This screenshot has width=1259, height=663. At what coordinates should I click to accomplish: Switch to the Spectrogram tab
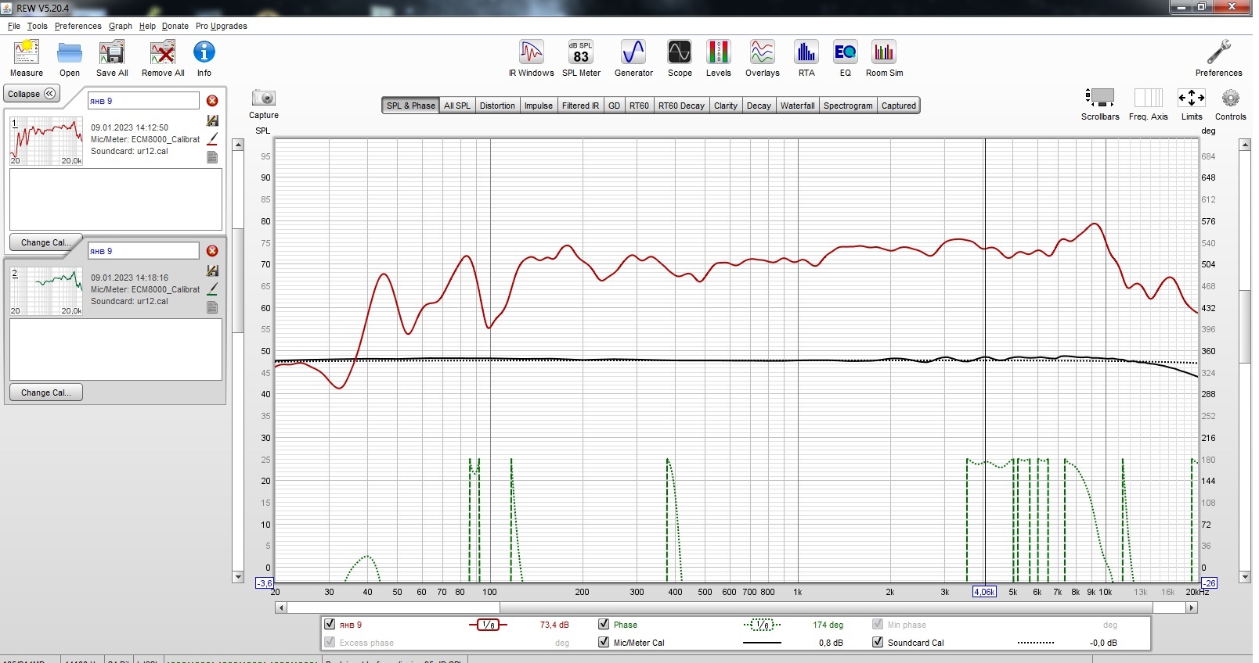848,106
